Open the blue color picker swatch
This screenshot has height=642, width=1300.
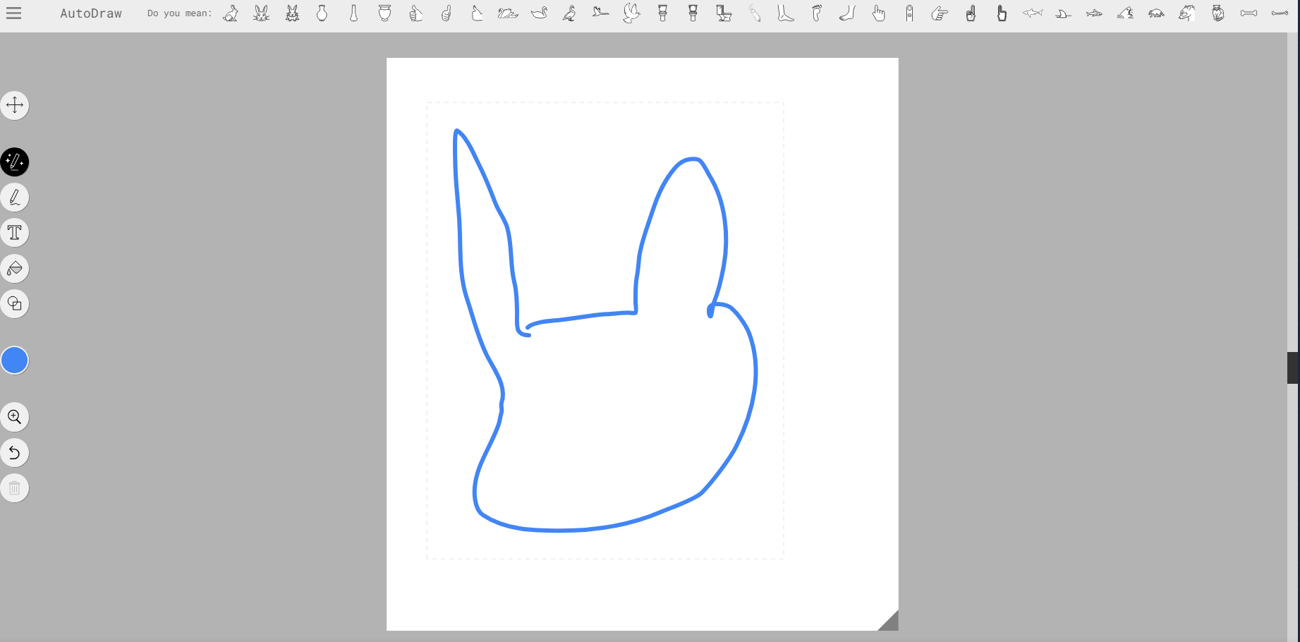15,361
